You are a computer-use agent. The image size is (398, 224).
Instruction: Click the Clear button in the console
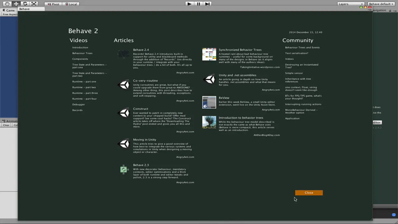[x=6, y=125]
